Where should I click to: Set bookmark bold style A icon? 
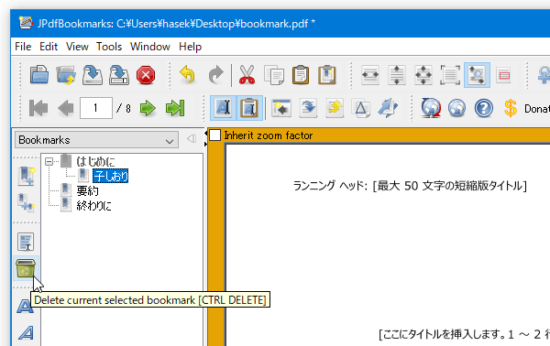[x=26, y=307]
